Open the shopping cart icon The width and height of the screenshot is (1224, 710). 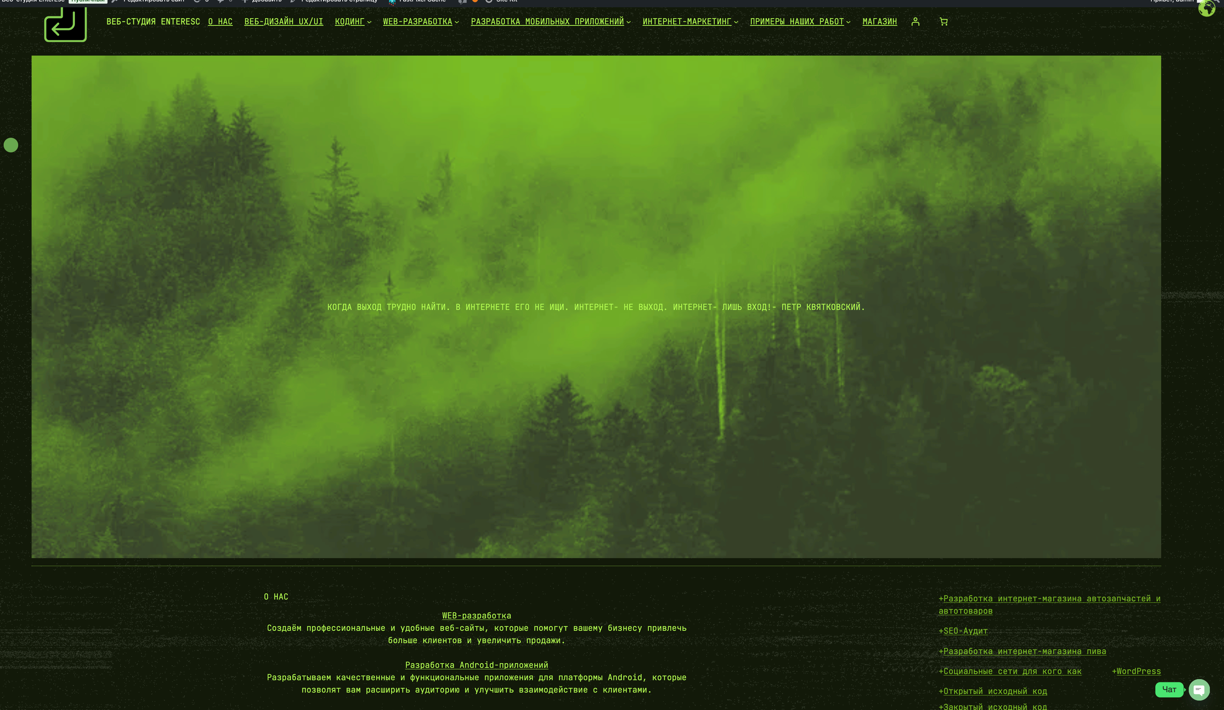943,21
